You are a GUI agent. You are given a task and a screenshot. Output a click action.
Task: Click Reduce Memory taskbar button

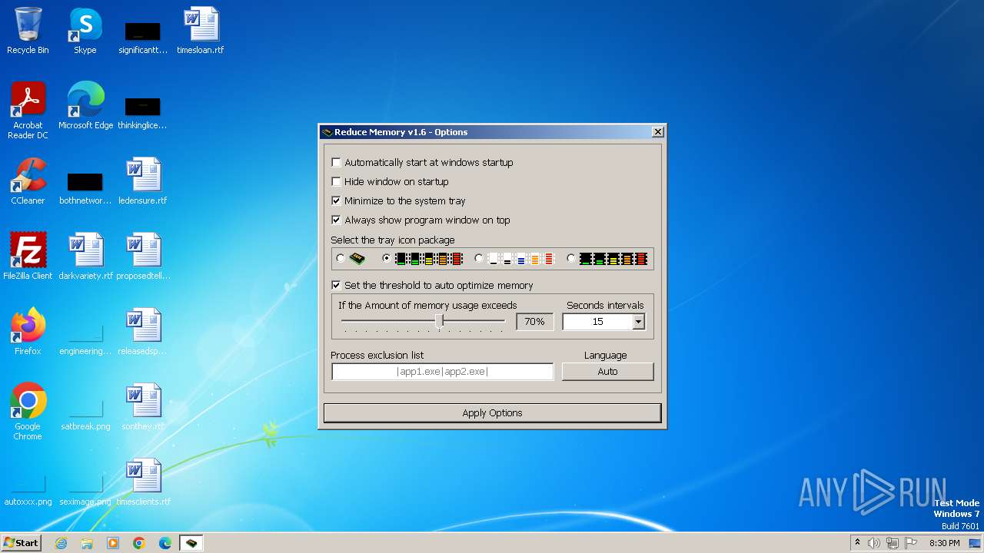(x=191, y=543)
